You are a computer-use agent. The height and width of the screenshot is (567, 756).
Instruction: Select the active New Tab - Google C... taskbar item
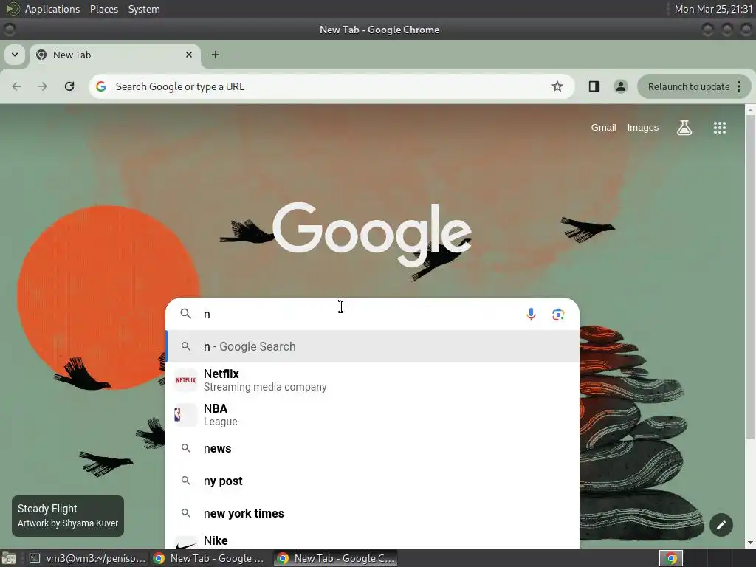coord(337,558)
